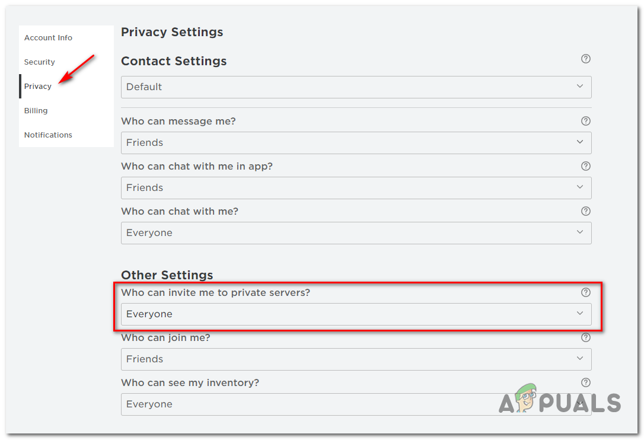
Task: Click help icon for 'Who can message me?'
Action: click(586, 121)
